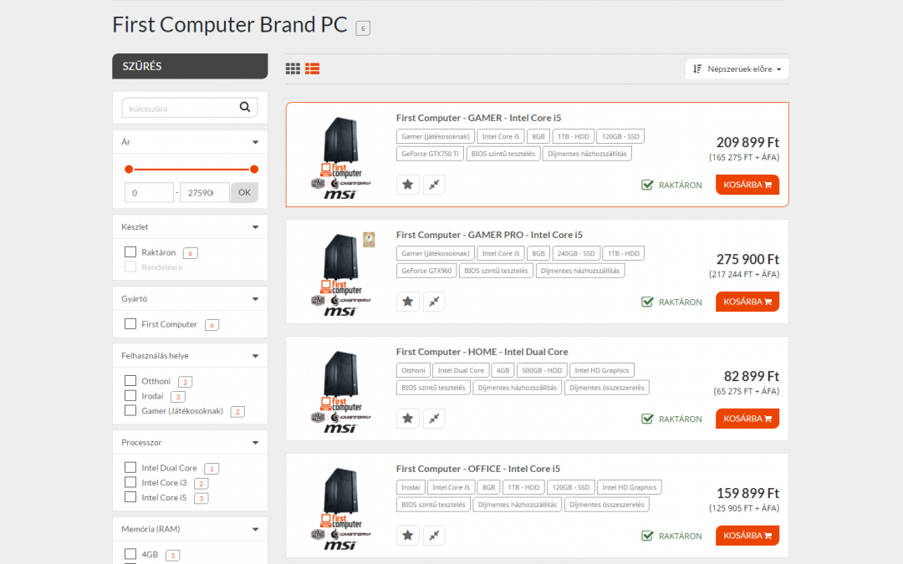
Task: Click the Otthoni tag on HOME PC
Action: [x=413, y=371]
